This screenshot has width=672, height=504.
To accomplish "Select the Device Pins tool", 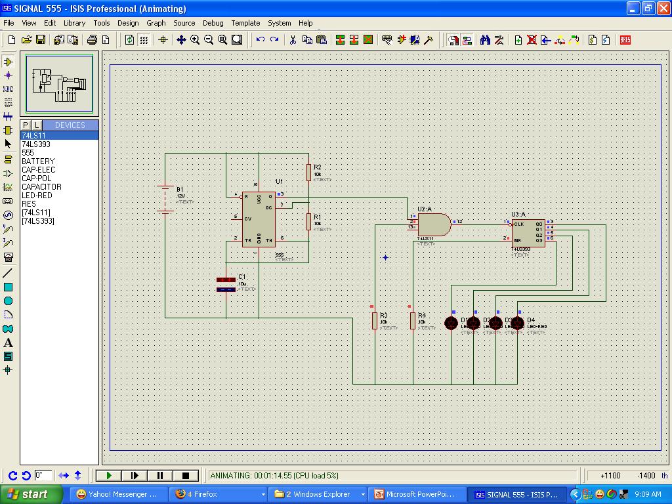I will point(8,173).
